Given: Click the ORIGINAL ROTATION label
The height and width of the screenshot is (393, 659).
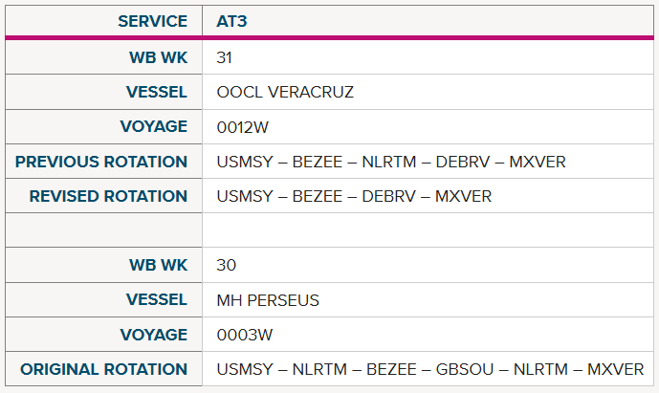Looking at the screenshot, I should coord(104,369).
